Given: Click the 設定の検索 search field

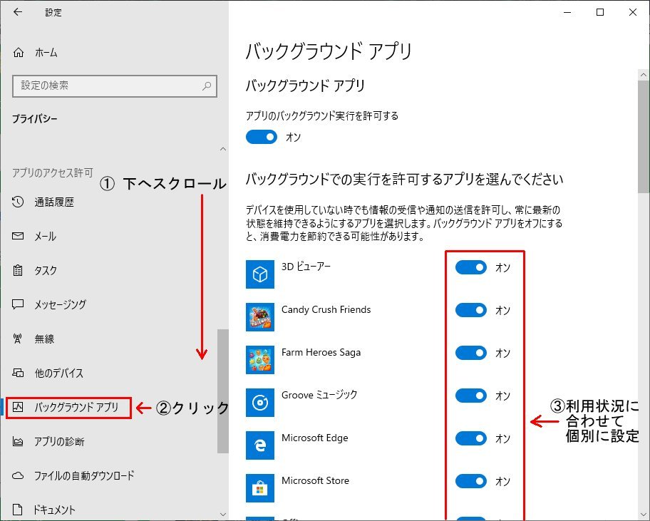Looking at the screenshot, I should tap(107, 86).
